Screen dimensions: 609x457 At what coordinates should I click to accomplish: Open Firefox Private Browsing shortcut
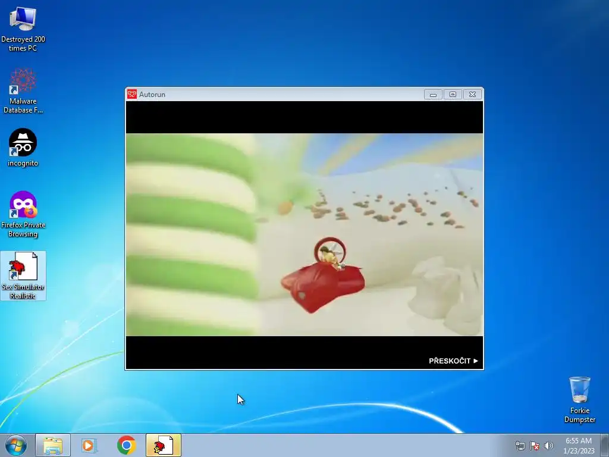pyautogui.click(x=23, y=214)
